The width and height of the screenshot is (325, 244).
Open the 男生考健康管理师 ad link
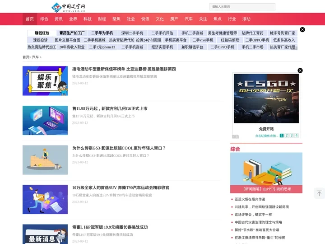pyautogui.click(x=223, y=33)
